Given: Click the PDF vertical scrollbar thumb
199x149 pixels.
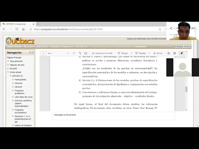Looking at the screenshot, I should [x=186, y=89].
